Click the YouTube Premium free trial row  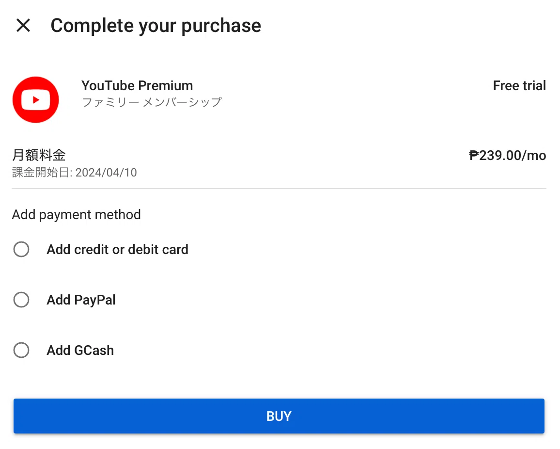[x=279, y=100]
